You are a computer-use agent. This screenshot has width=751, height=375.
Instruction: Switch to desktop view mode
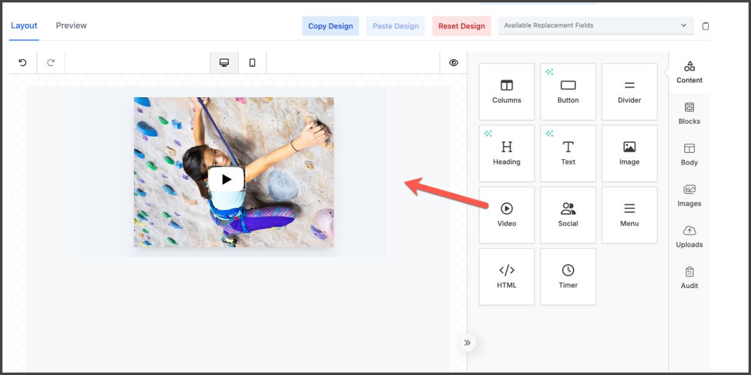(224, 62)
